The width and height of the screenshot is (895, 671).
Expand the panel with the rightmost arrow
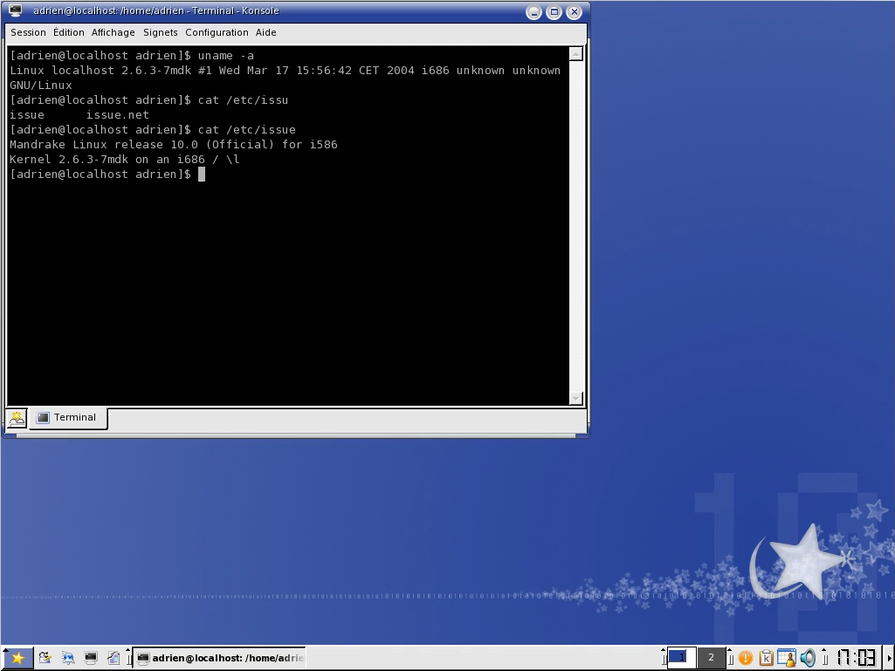[890, 657]
